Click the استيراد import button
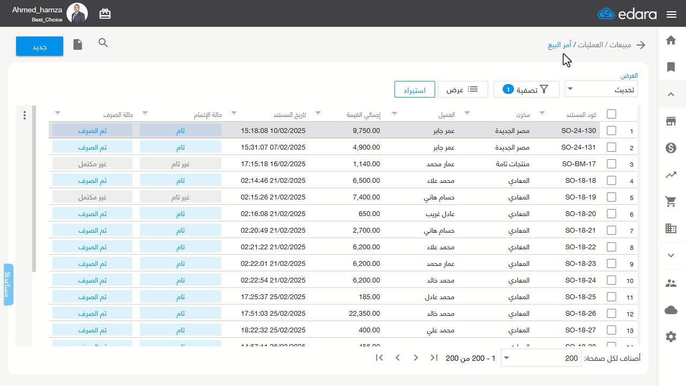The width and height of the screenshot is (686, 386). click(414, 90)
